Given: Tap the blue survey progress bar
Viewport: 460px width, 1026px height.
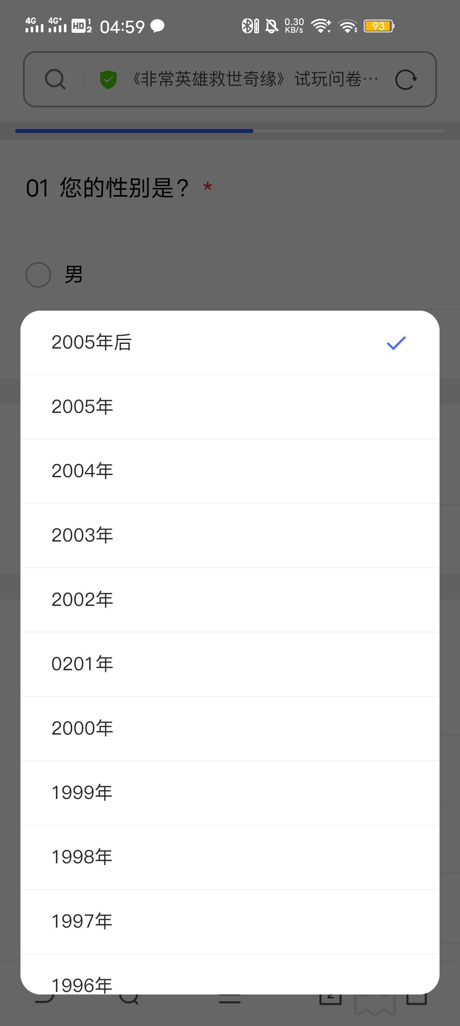Looking at the screenshot, I should tap(134, 131).
